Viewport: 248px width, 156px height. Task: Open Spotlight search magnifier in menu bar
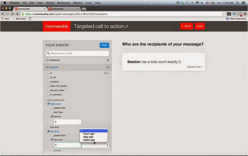coord(237,3)
